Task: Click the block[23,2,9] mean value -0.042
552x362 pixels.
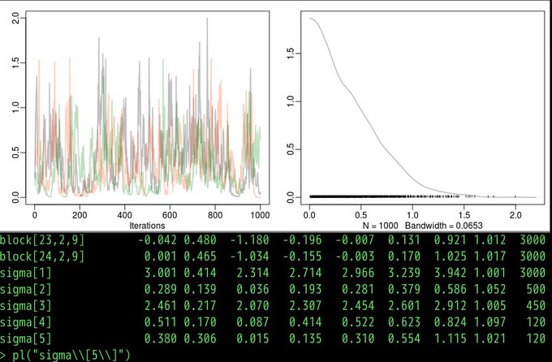Action: tap(157, 239)
